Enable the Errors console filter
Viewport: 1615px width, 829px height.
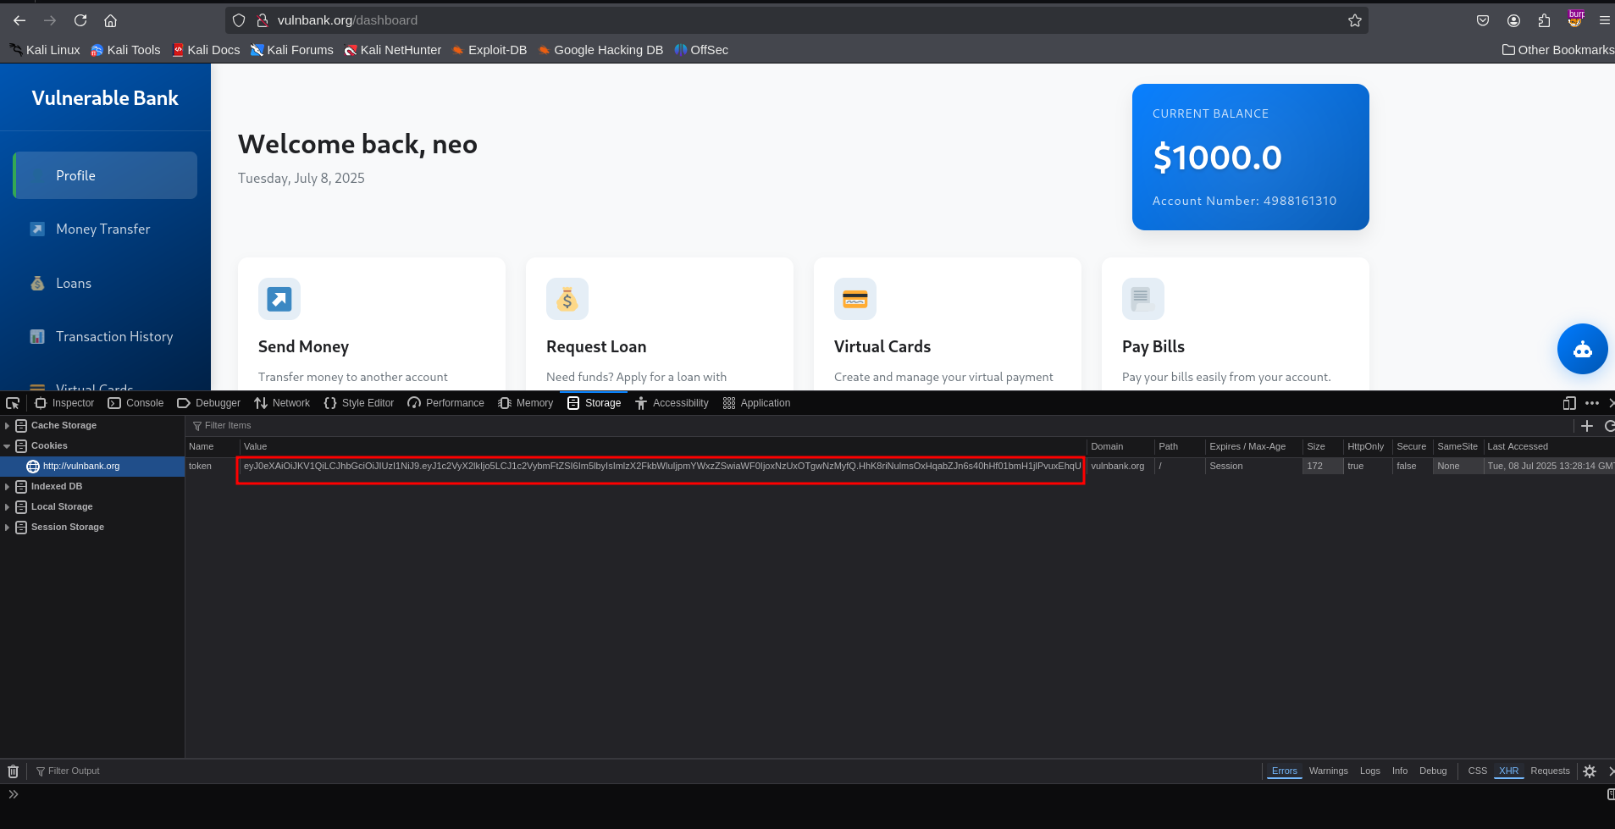coord(1284,771)
